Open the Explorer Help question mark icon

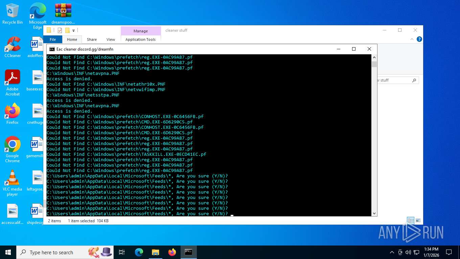419,39
